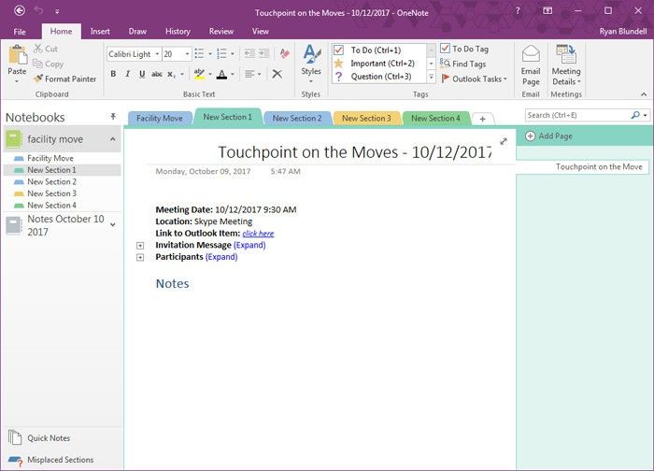The image size is (654, 471).
Task: Click the To Do Tag checkbox button
Action: tap(464, 49)
